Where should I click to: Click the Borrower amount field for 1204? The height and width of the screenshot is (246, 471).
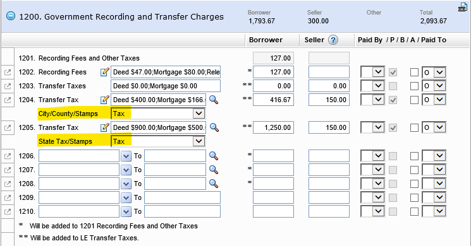coord(273,100)
